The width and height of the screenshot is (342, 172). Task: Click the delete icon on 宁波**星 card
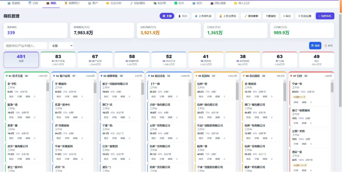[311, 102]
